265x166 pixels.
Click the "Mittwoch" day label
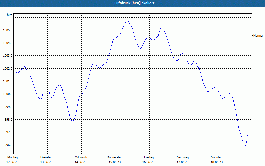click(x=81, y=157)
